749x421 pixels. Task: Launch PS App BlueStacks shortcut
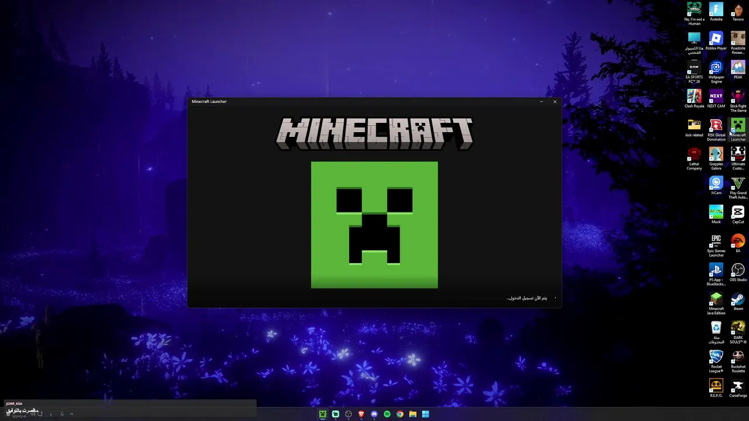(x=716, y=274)
